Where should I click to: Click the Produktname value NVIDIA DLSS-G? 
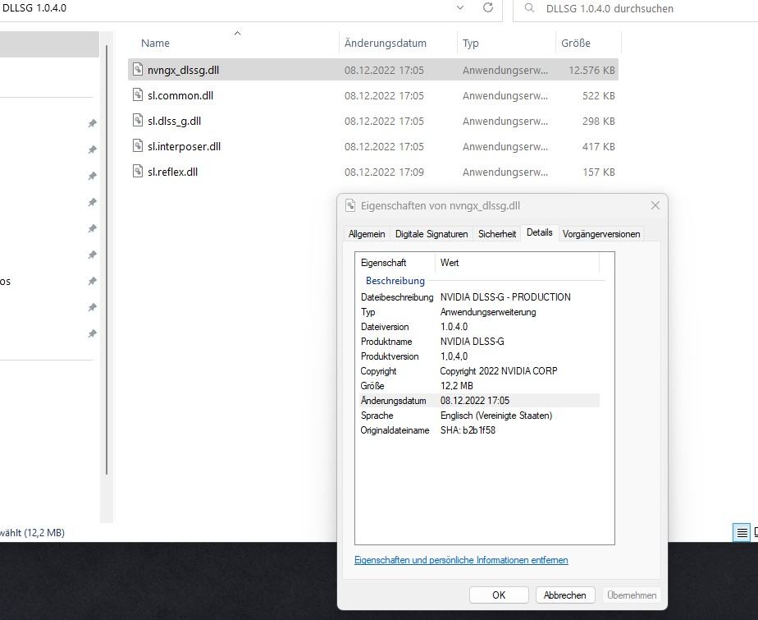pos(472,342)
